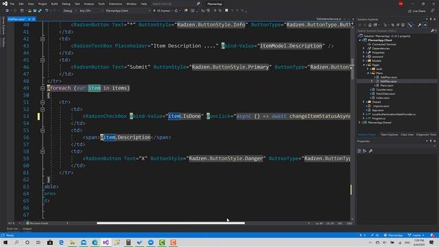This screenshot has height=247, width=439.
Task: Click the Solution Explorer search options icon
Action: click(x=433, y=31)
